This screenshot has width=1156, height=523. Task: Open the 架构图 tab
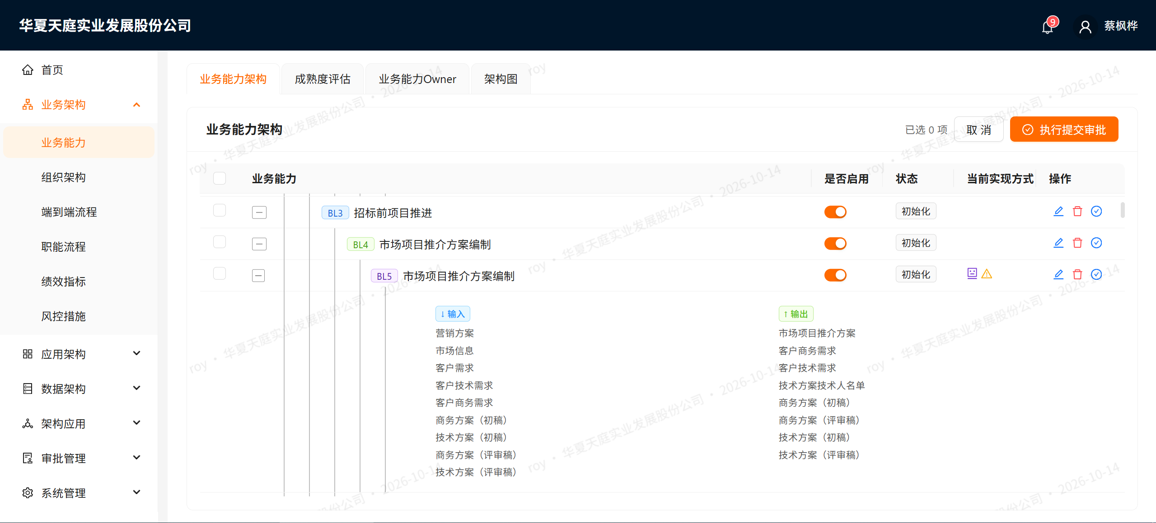(x=501, y=79)
